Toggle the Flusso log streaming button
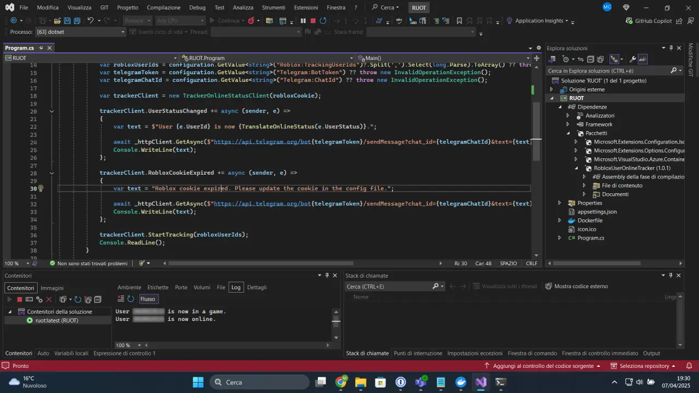Screen dimensions: 699x393 coord(148,299)
